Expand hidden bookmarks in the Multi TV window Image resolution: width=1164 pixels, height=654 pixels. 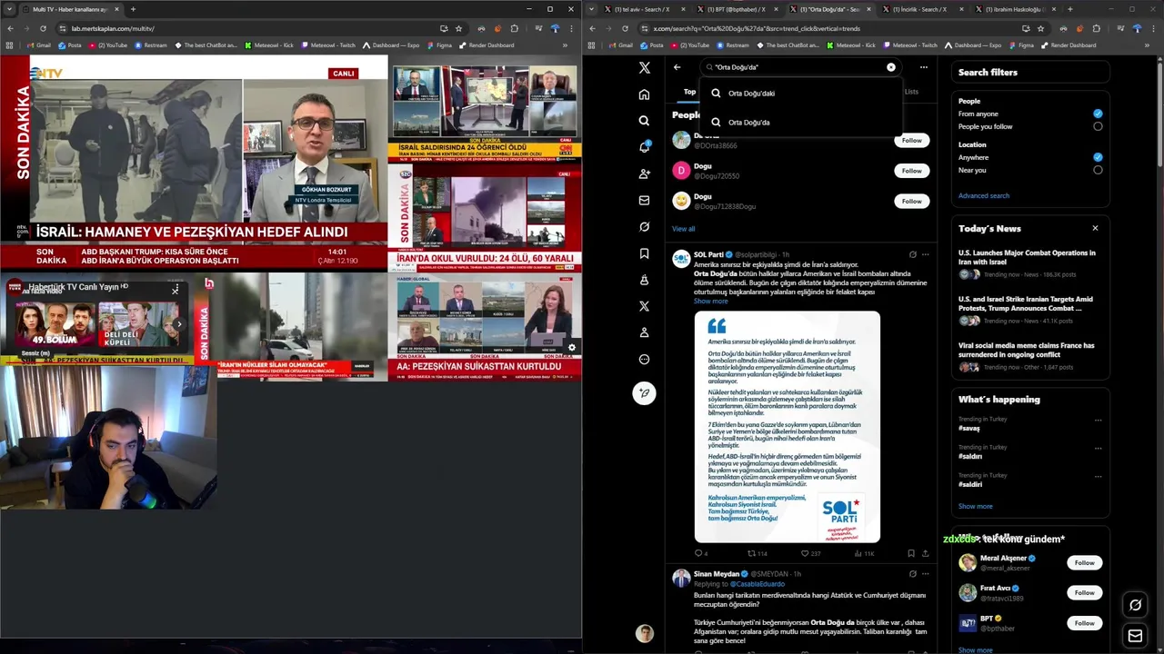565,45
